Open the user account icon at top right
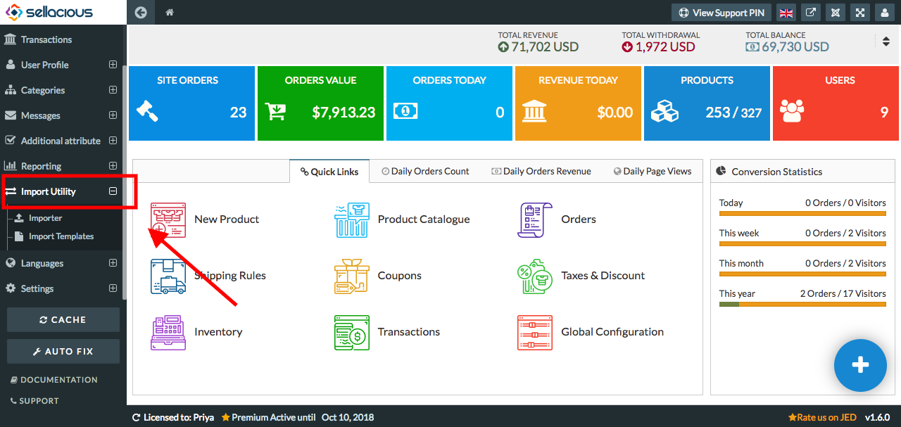The height and width of the screenshot is (427, 901). click(x=884, y=13)
